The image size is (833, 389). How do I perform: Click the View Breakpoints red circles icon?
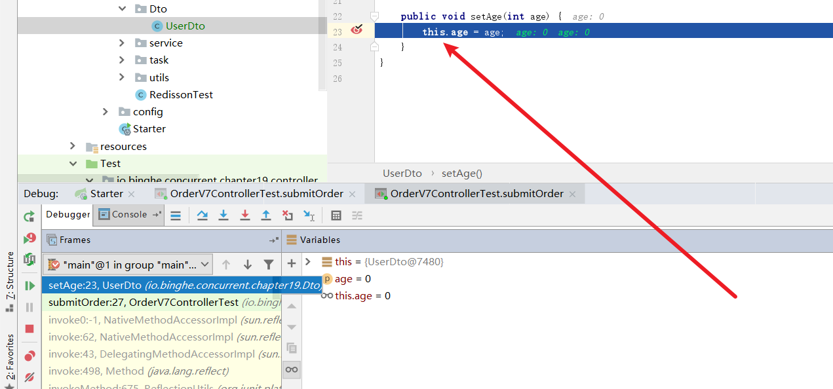(29, 356)
